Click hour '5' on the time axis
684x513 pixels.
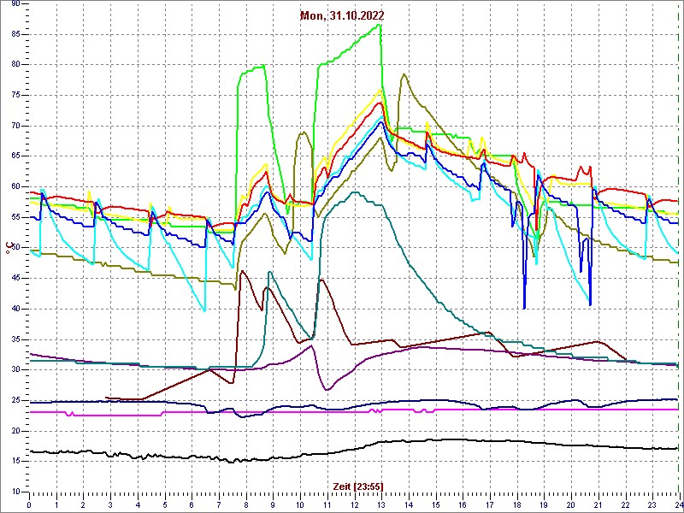coord(164,504)
